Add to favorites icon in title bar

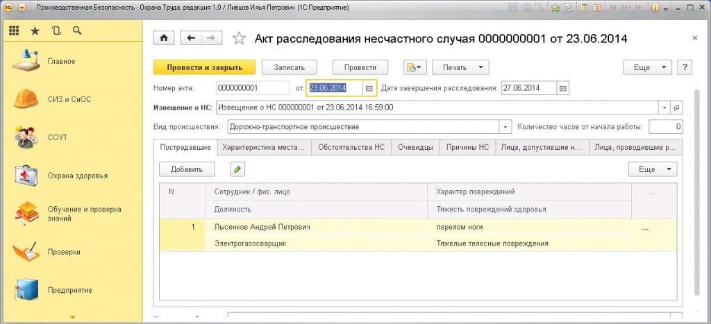(555, 8)
